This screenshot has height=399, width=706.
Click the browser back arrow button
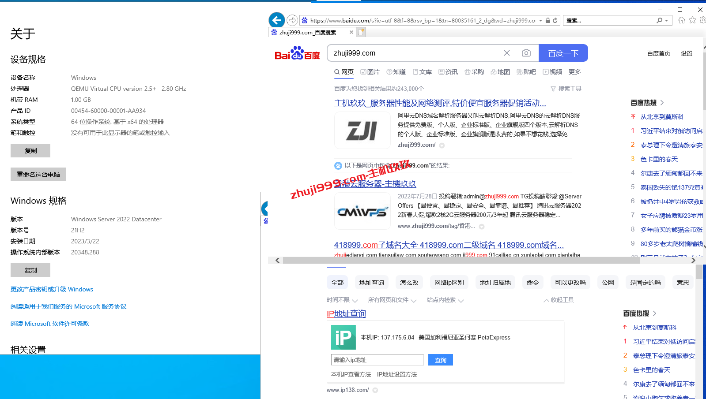(x=277, y=20)
